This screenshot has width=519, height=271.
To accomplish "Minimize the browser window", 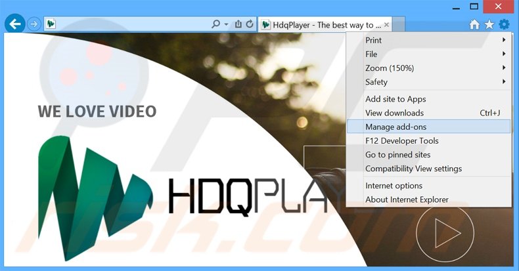I will click(x=456, y=7).
